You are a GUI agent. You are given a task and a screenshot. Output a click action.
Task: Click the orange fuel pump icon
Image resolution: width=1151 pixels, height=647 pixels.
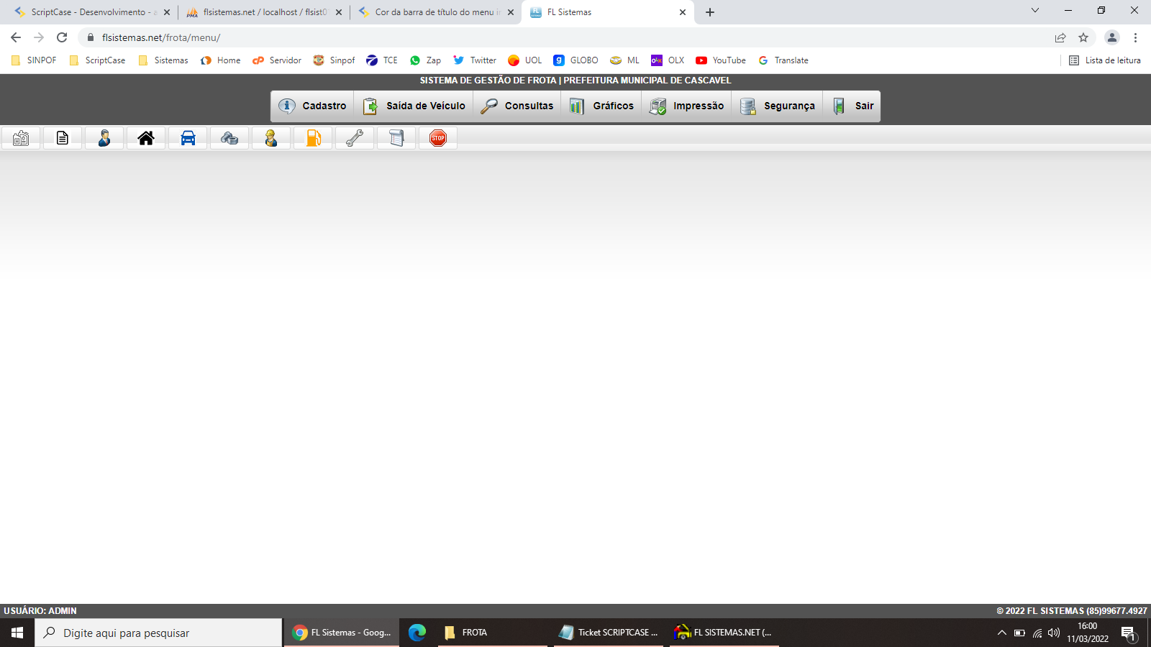[313, 138]
